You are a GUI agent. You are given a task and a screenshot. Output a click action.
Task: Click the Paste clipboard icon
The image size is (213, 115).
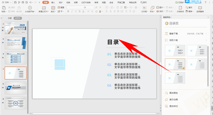pyautogui.click(x=4, y=8)
